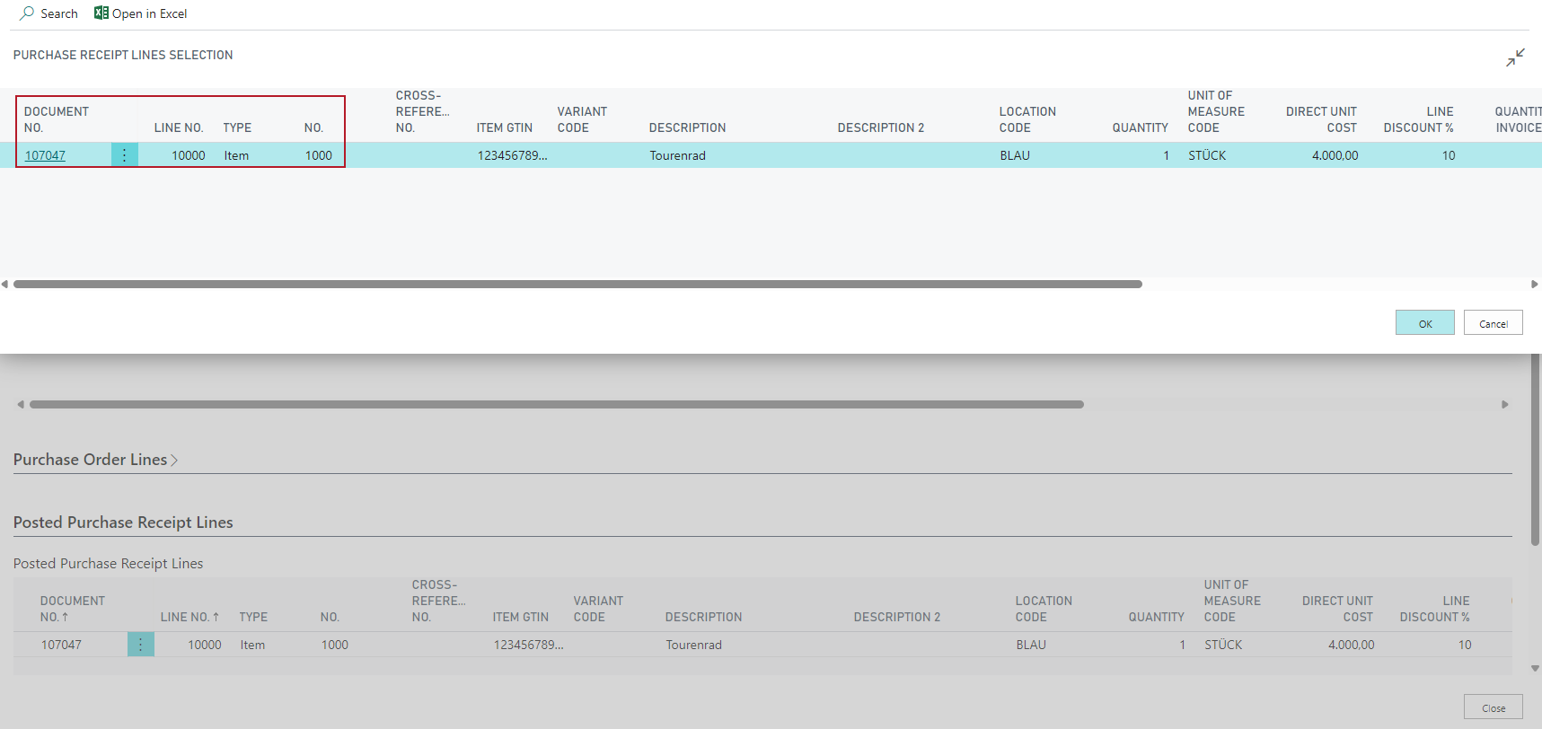Collapse the dialog using the shrink arrows icon
Viewport: 1542px width, 729px height.
1515,57
